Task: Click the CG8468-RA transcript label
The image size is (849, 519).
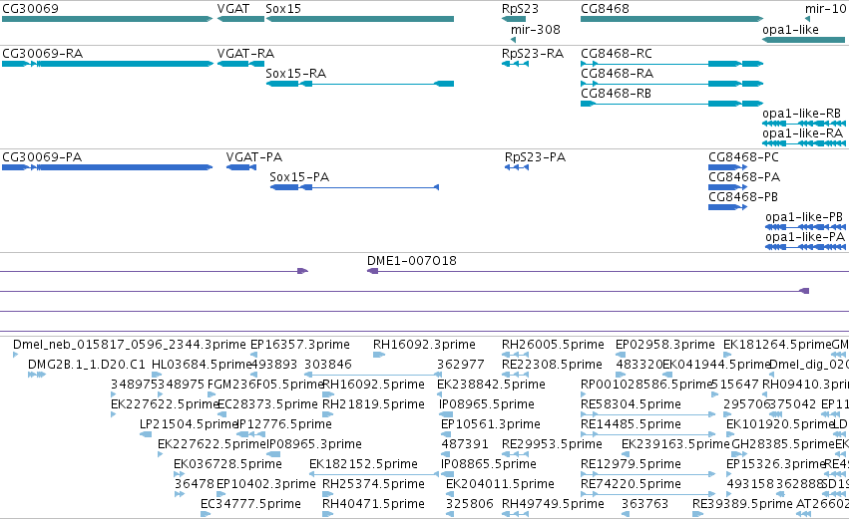Action: pos(617,74)
